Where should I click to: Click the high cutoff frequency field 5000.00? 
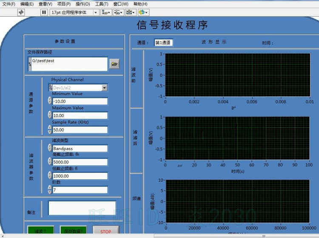tap(80, 162)
